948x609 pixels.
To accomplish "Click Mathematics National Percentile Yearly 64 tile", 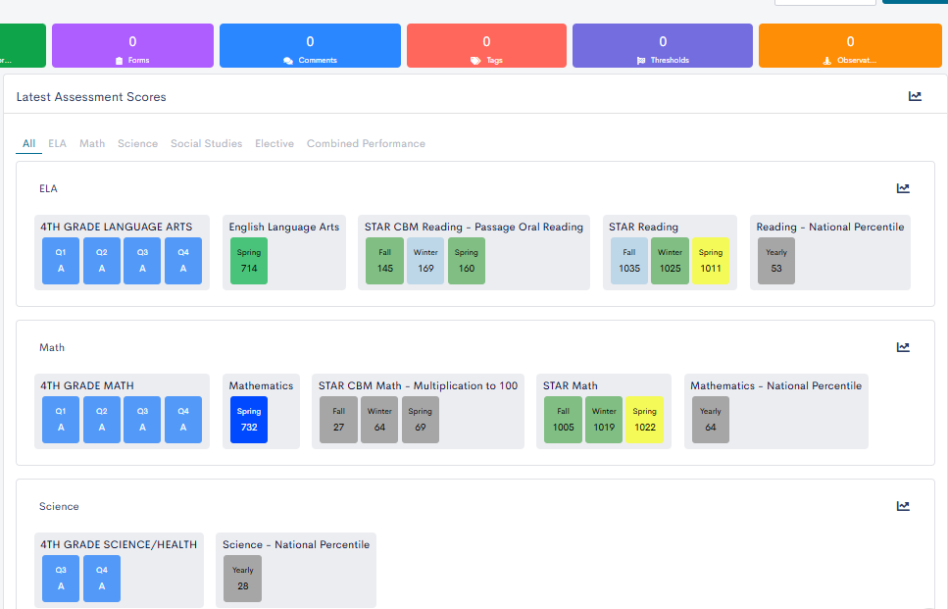I will click(x=711, y=420).
